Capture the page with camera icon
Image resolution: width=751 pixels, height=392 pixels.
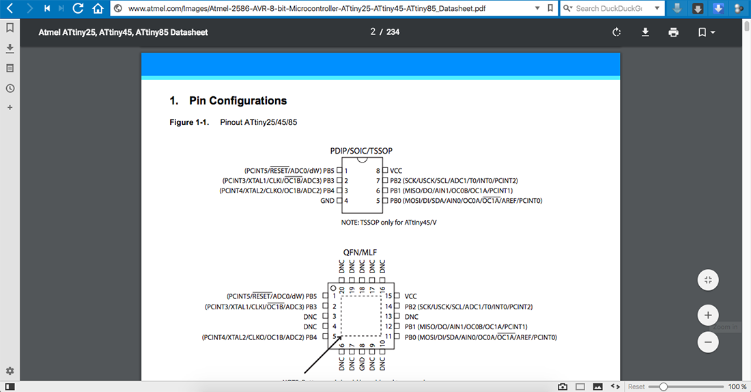pos(563,387)
